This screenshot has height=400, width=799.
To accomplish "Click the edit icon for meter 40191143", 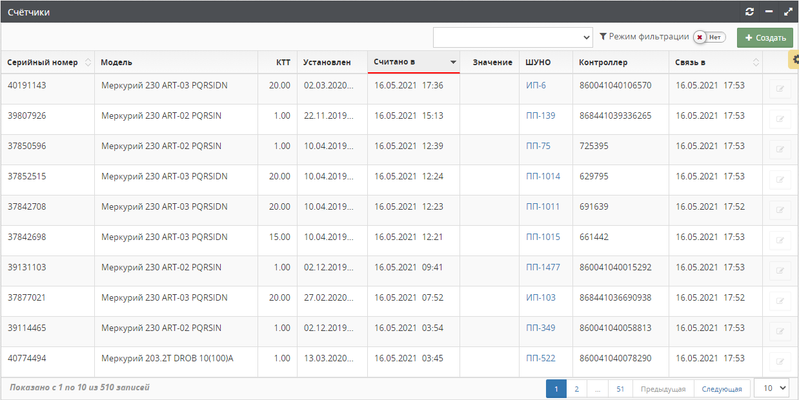I will 780,89.
